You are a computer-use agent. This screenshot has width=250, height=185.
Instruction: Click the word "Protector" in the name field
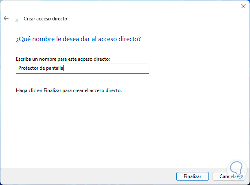tap(28, 68)
